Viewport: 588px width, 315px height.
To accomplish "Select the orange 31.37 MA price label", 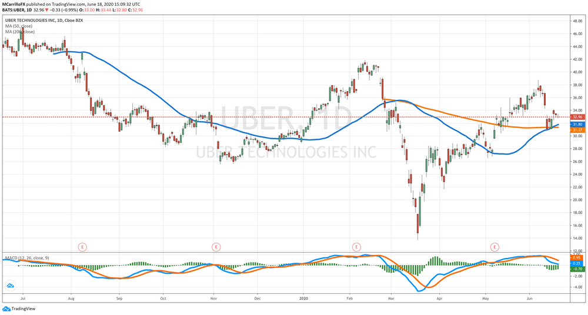I will coord(577,130).
